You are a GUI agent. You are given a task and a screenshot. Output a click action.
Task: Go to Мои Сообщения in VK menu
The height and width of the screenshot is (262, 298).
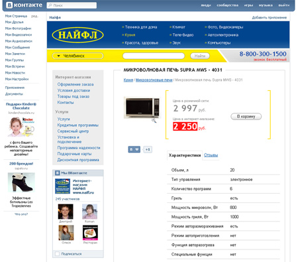click(x=17, y=48)
